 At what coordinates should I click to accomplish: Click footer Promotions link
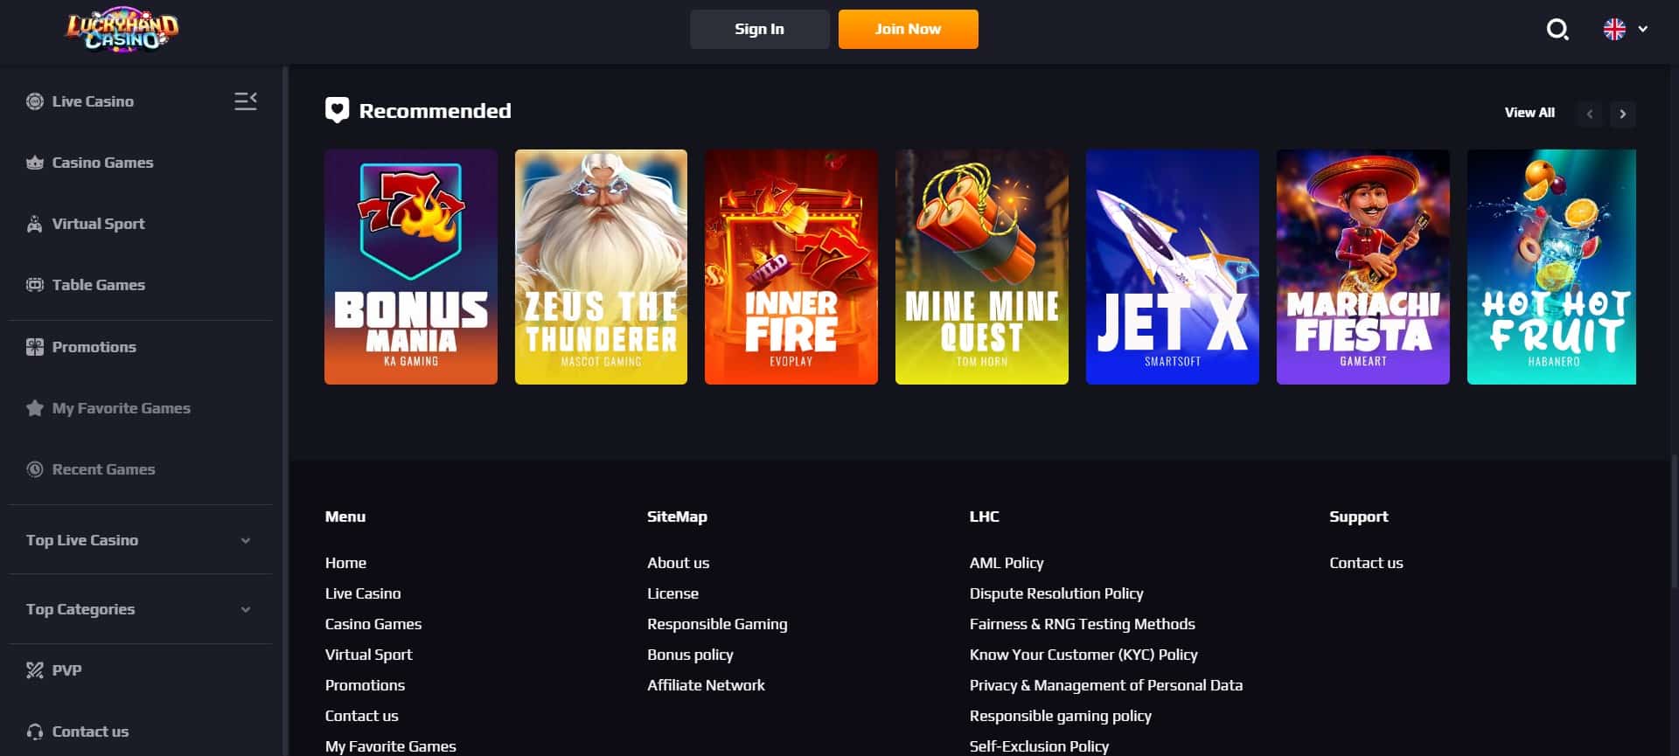(365, 685)
